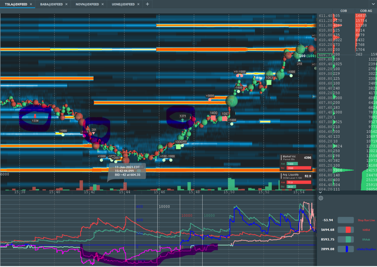
Task: Select the 1063 green square trade marker
Action: pyautogui.click(x=269, y=82)
